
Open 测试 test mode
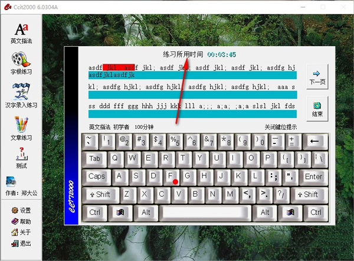tap(21, 158)
